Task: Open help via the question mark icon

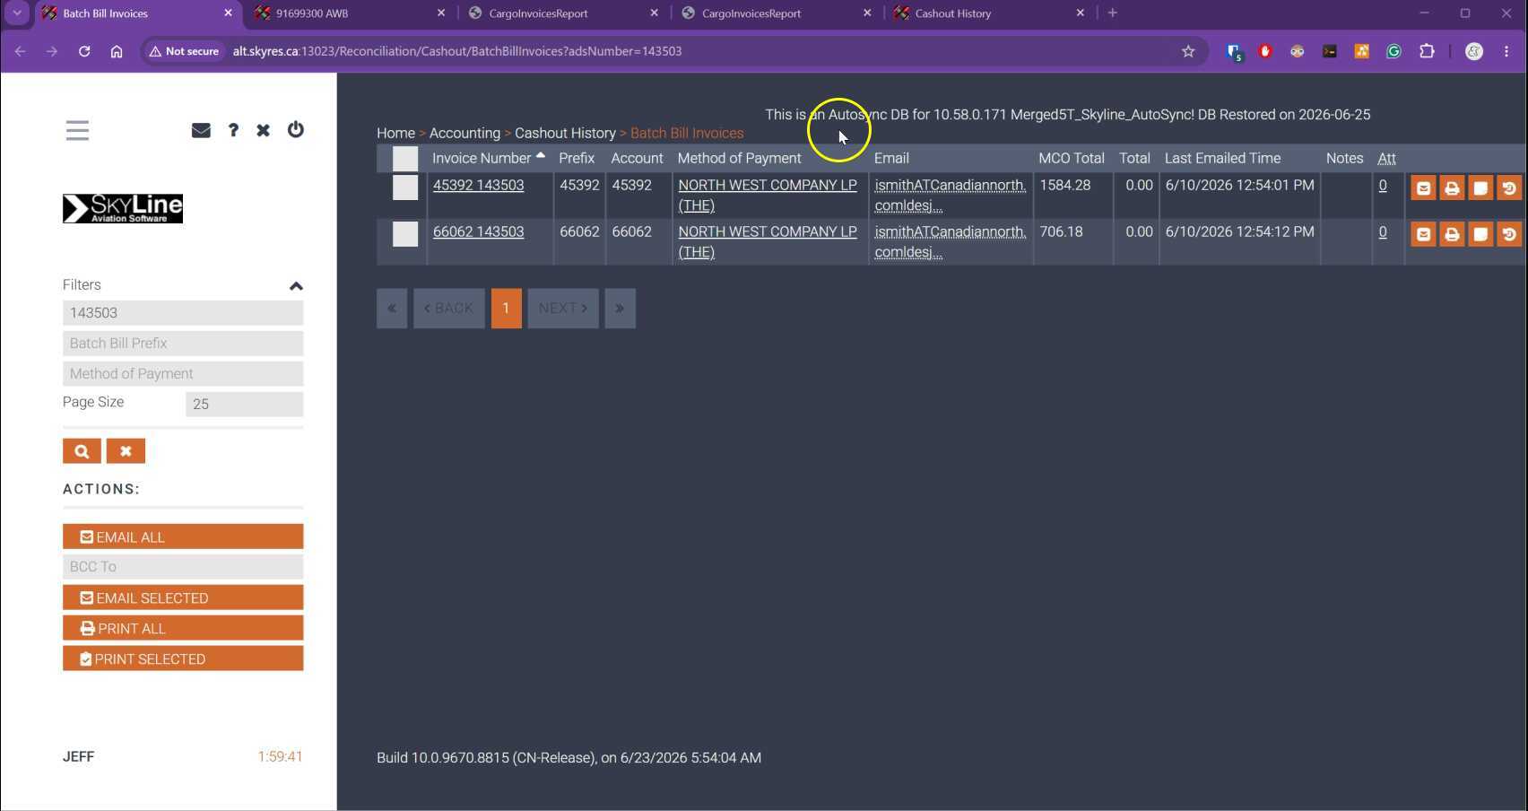Action: pos(233,130)
